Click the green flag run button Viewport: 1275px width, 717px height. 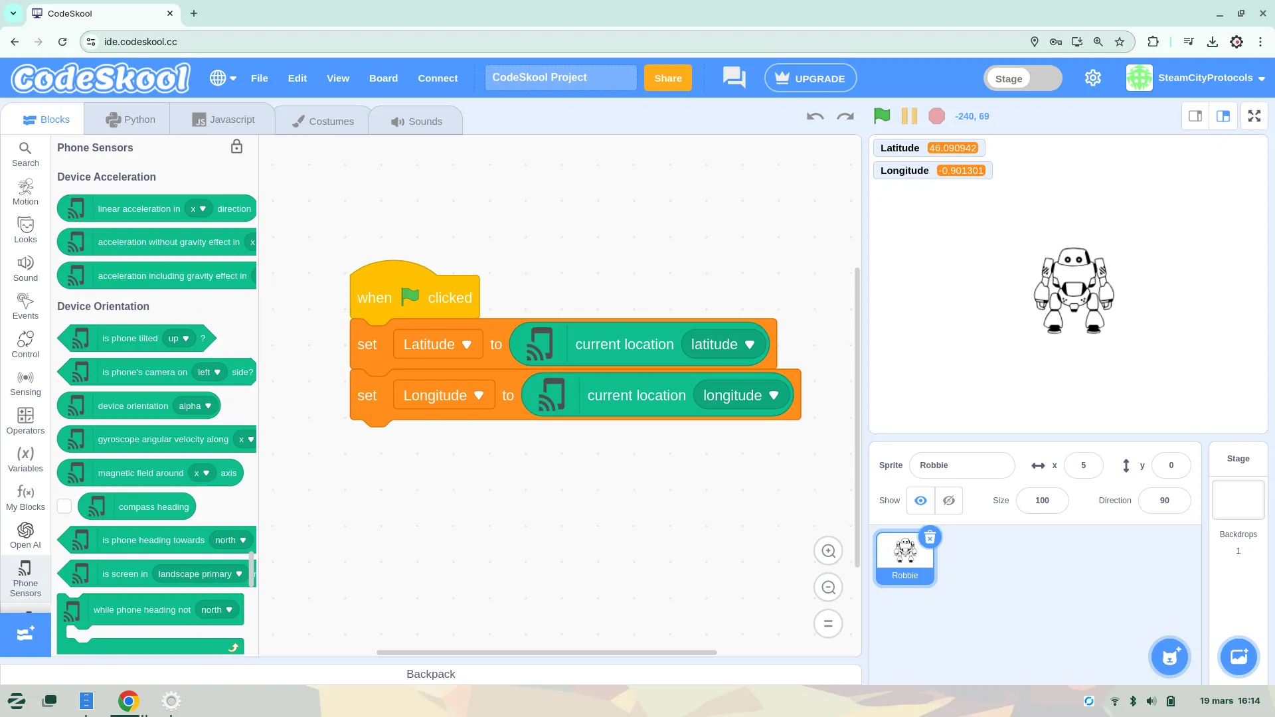point(882,116)
